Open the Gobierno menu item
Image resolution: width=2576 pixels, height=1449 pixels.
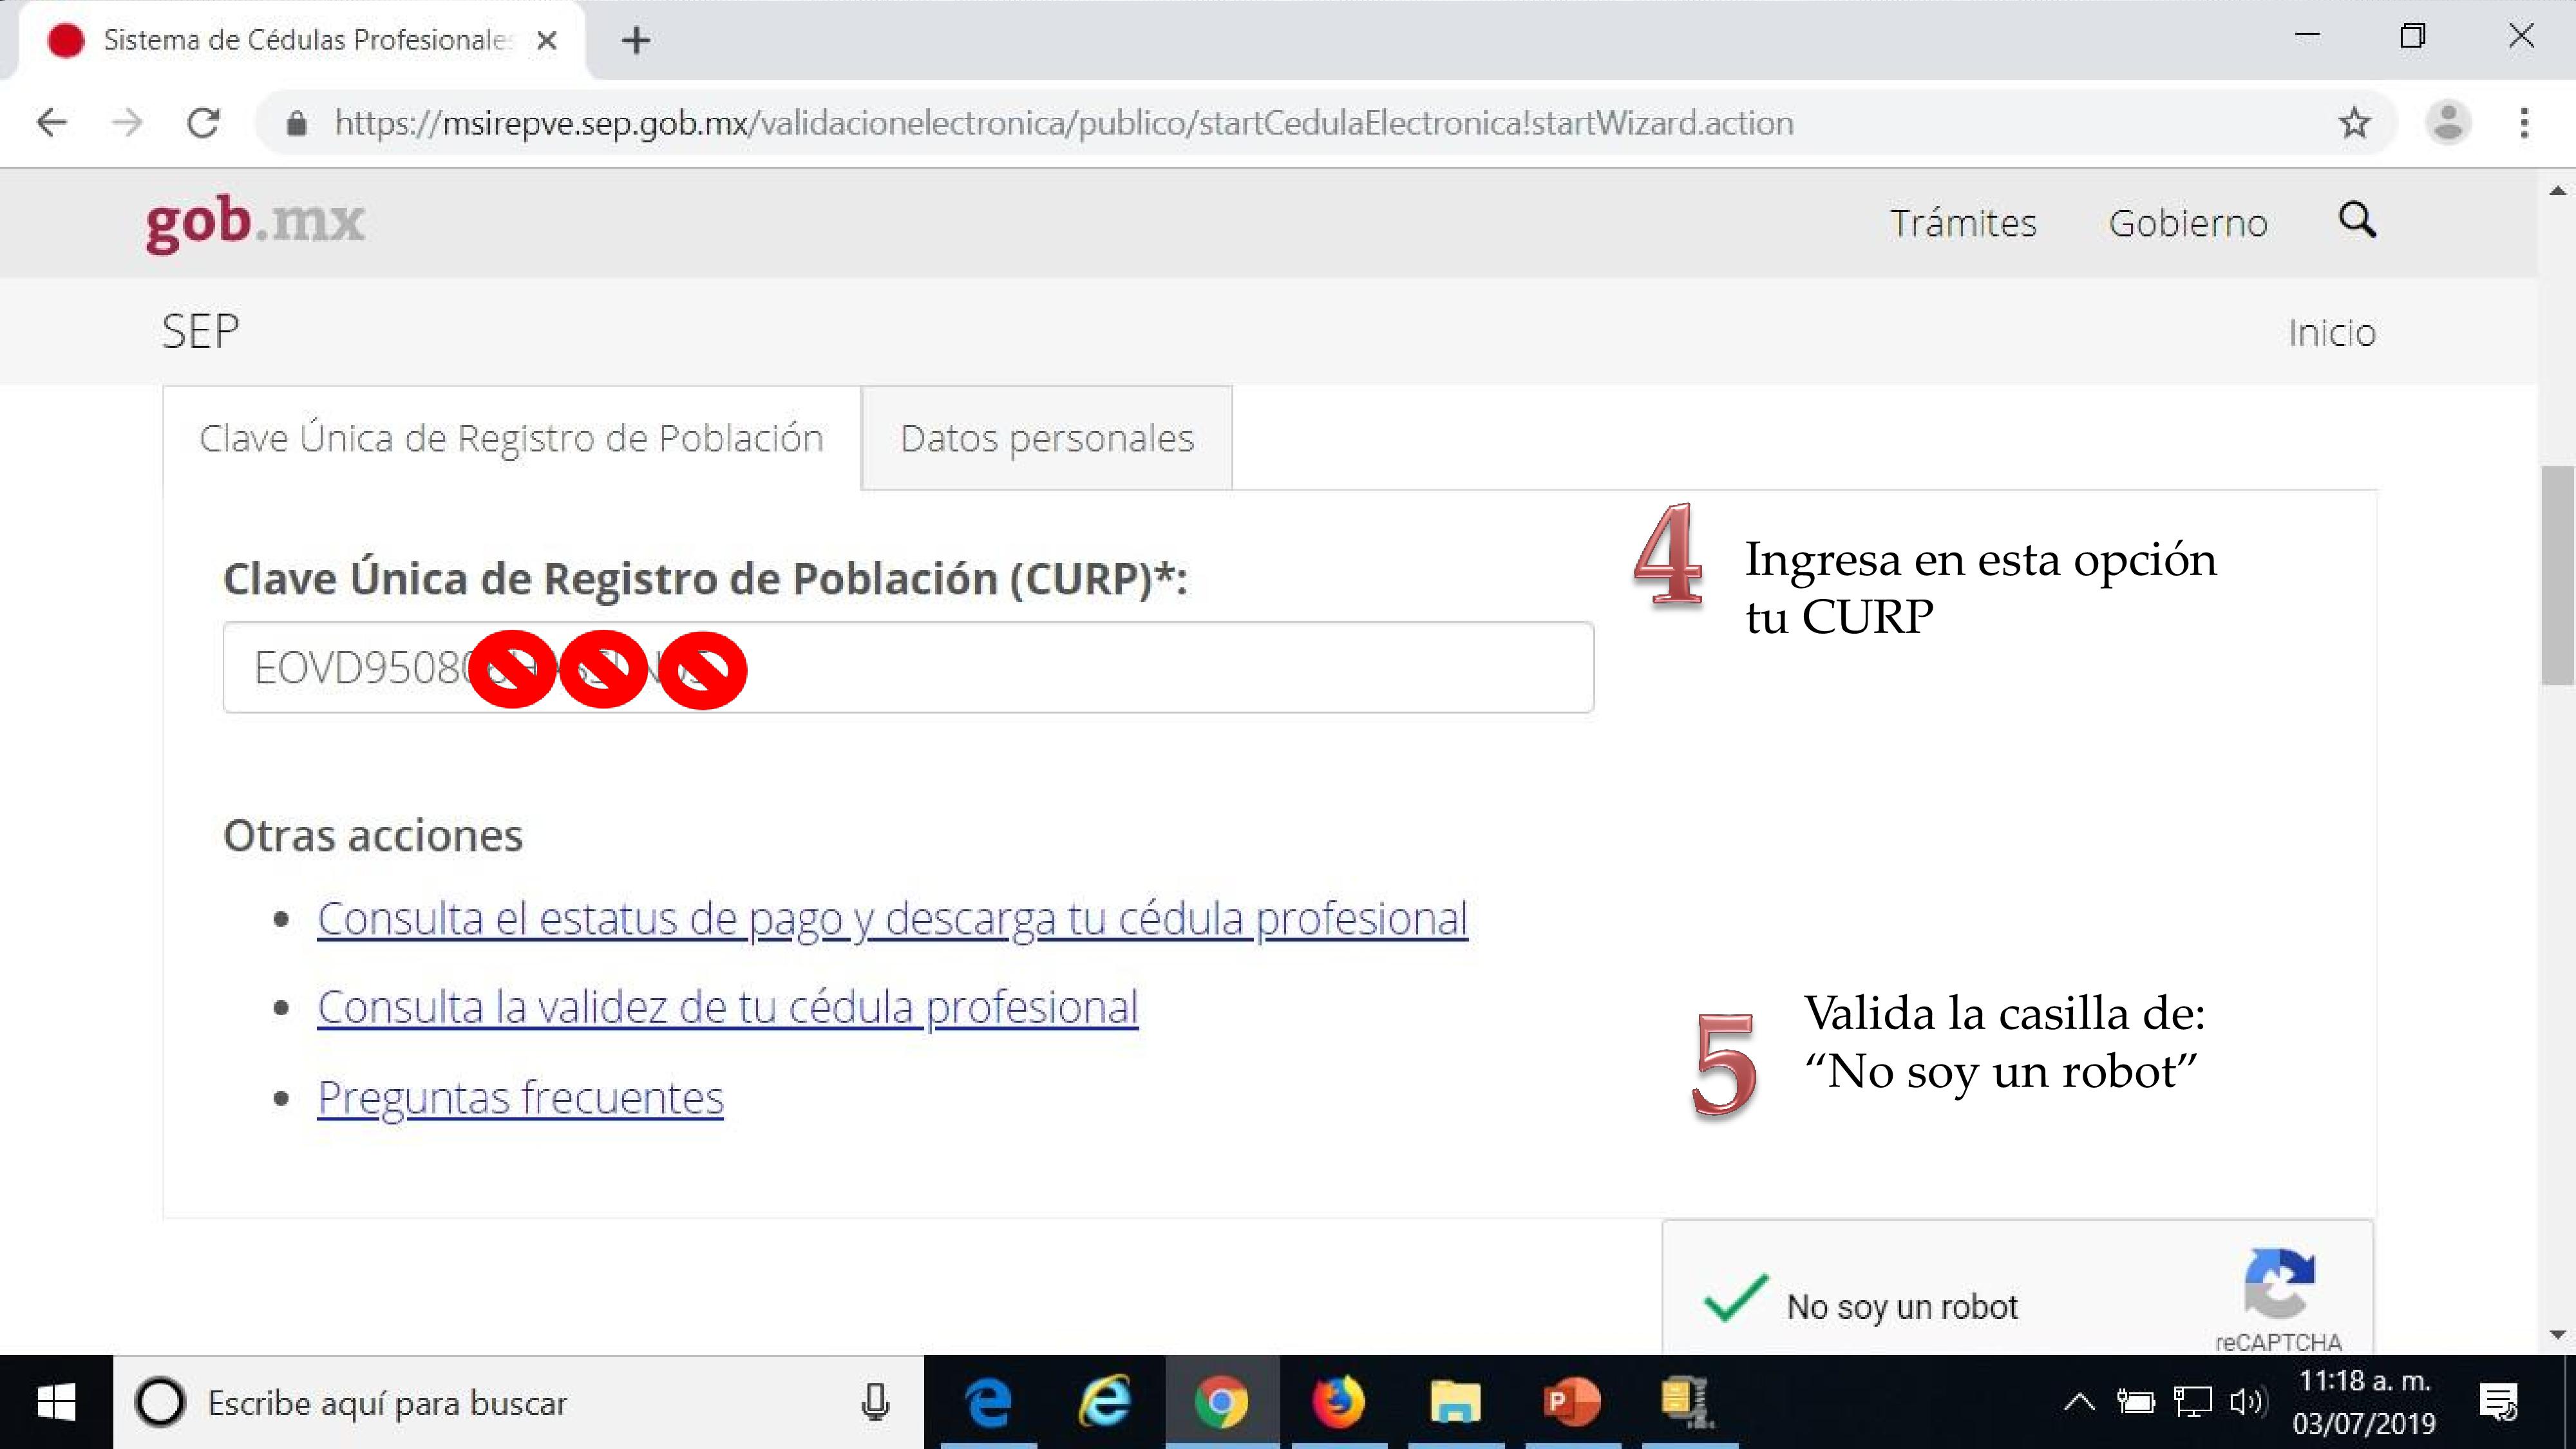[2188, 223]
